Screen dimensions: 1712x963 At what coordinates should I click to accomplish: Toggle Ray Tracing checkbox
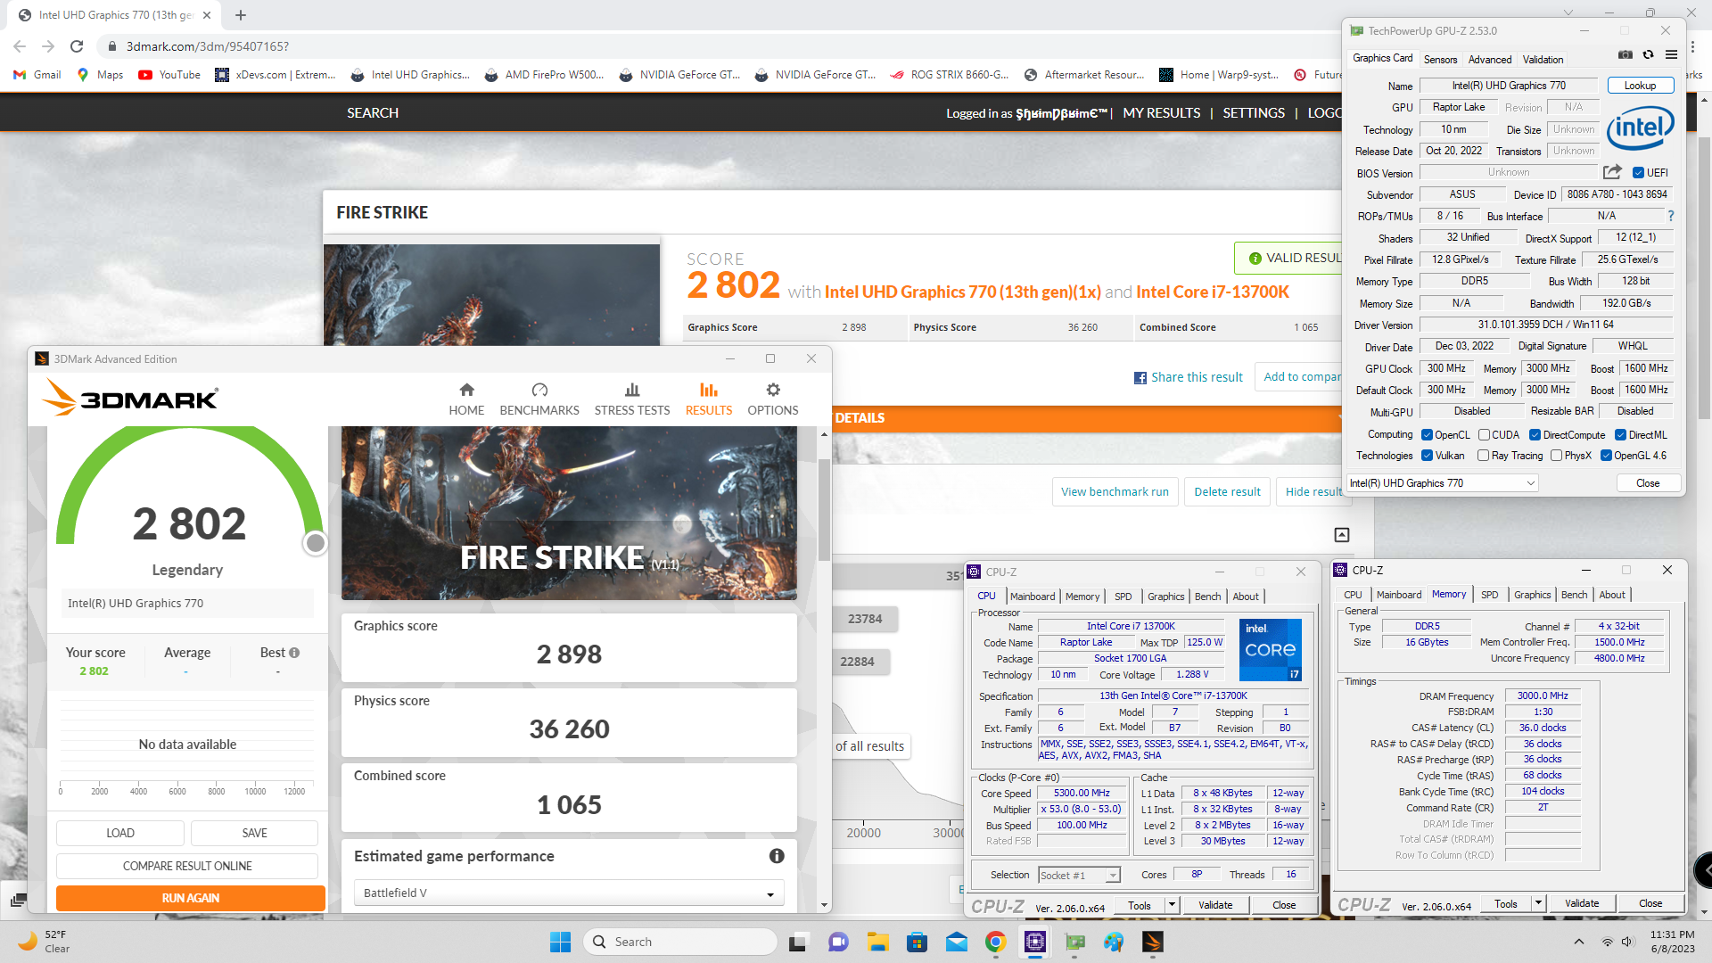(1483, 456)
